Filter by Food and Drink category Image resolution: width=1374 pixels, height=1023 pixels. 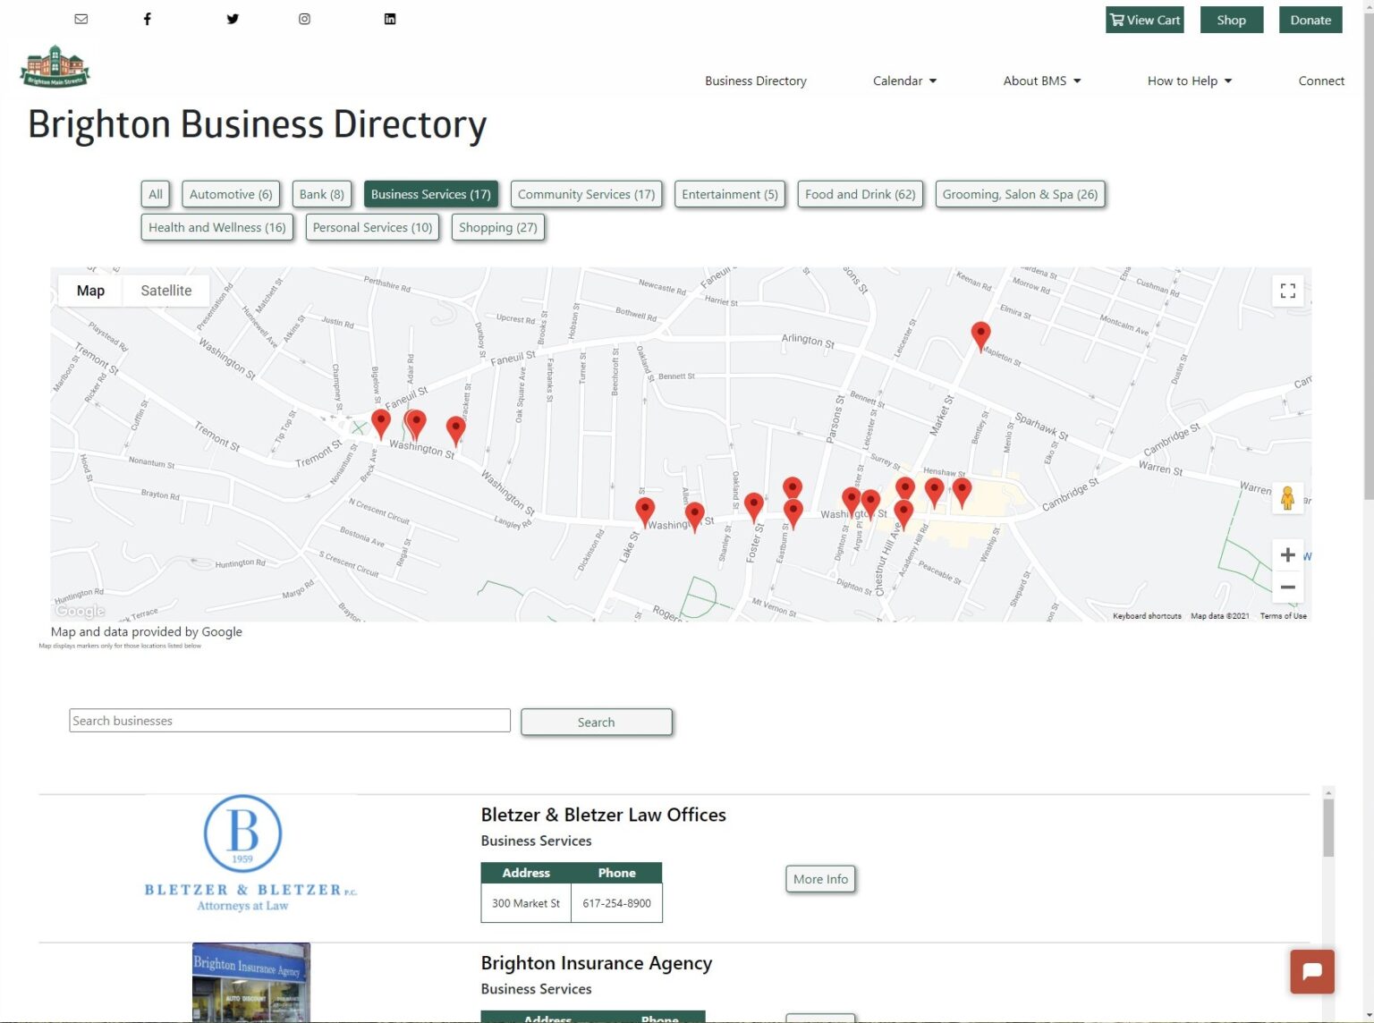click(x=860, y=194)
